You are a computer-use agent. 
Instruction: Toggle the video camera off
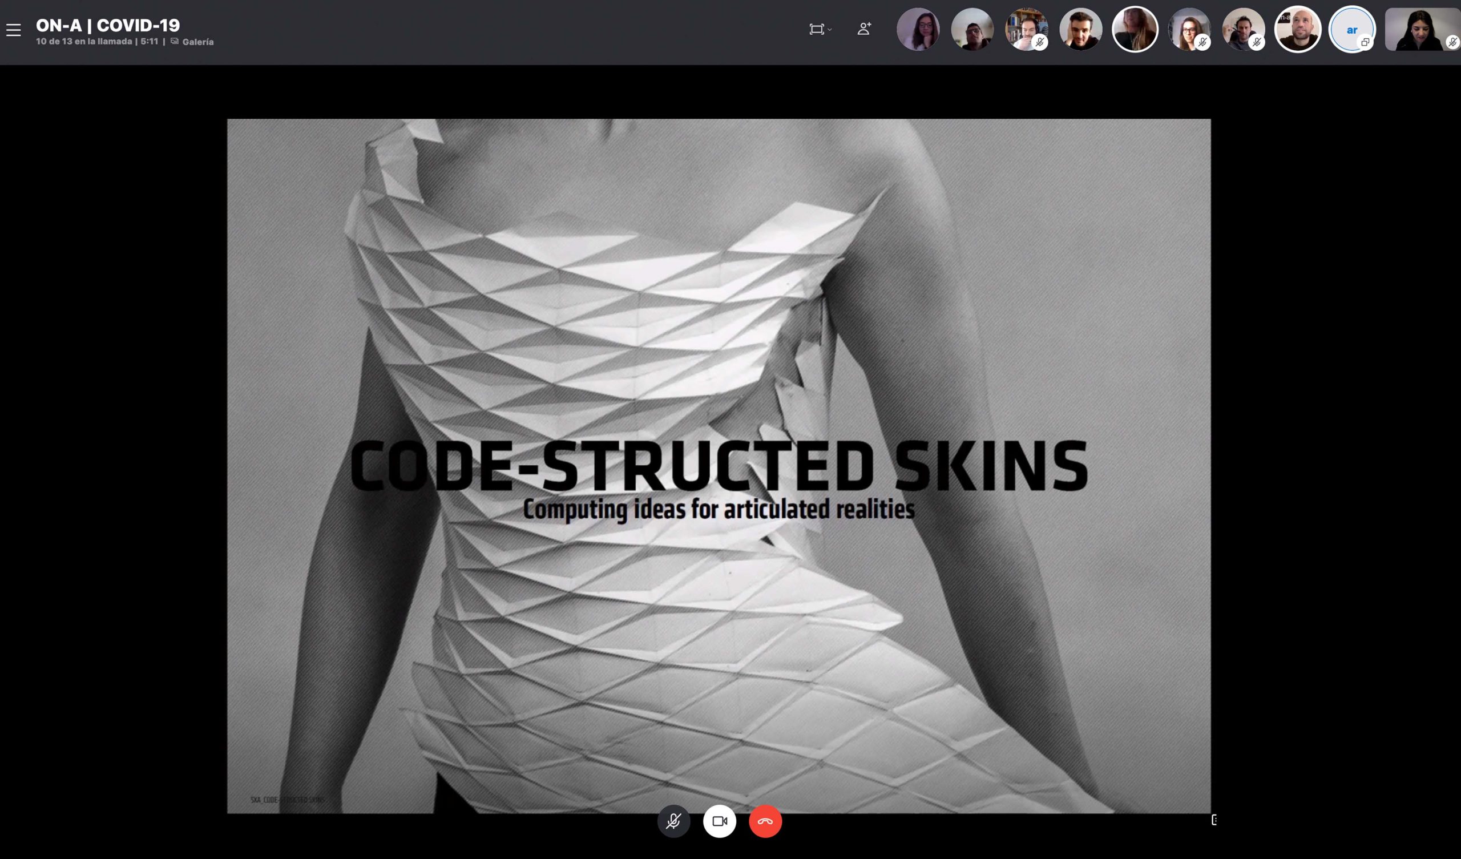(x=720, y=821)
